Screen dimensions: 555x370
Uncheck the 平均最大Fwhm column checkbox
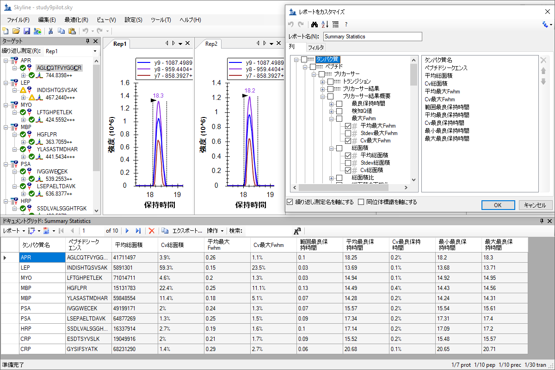348,126
